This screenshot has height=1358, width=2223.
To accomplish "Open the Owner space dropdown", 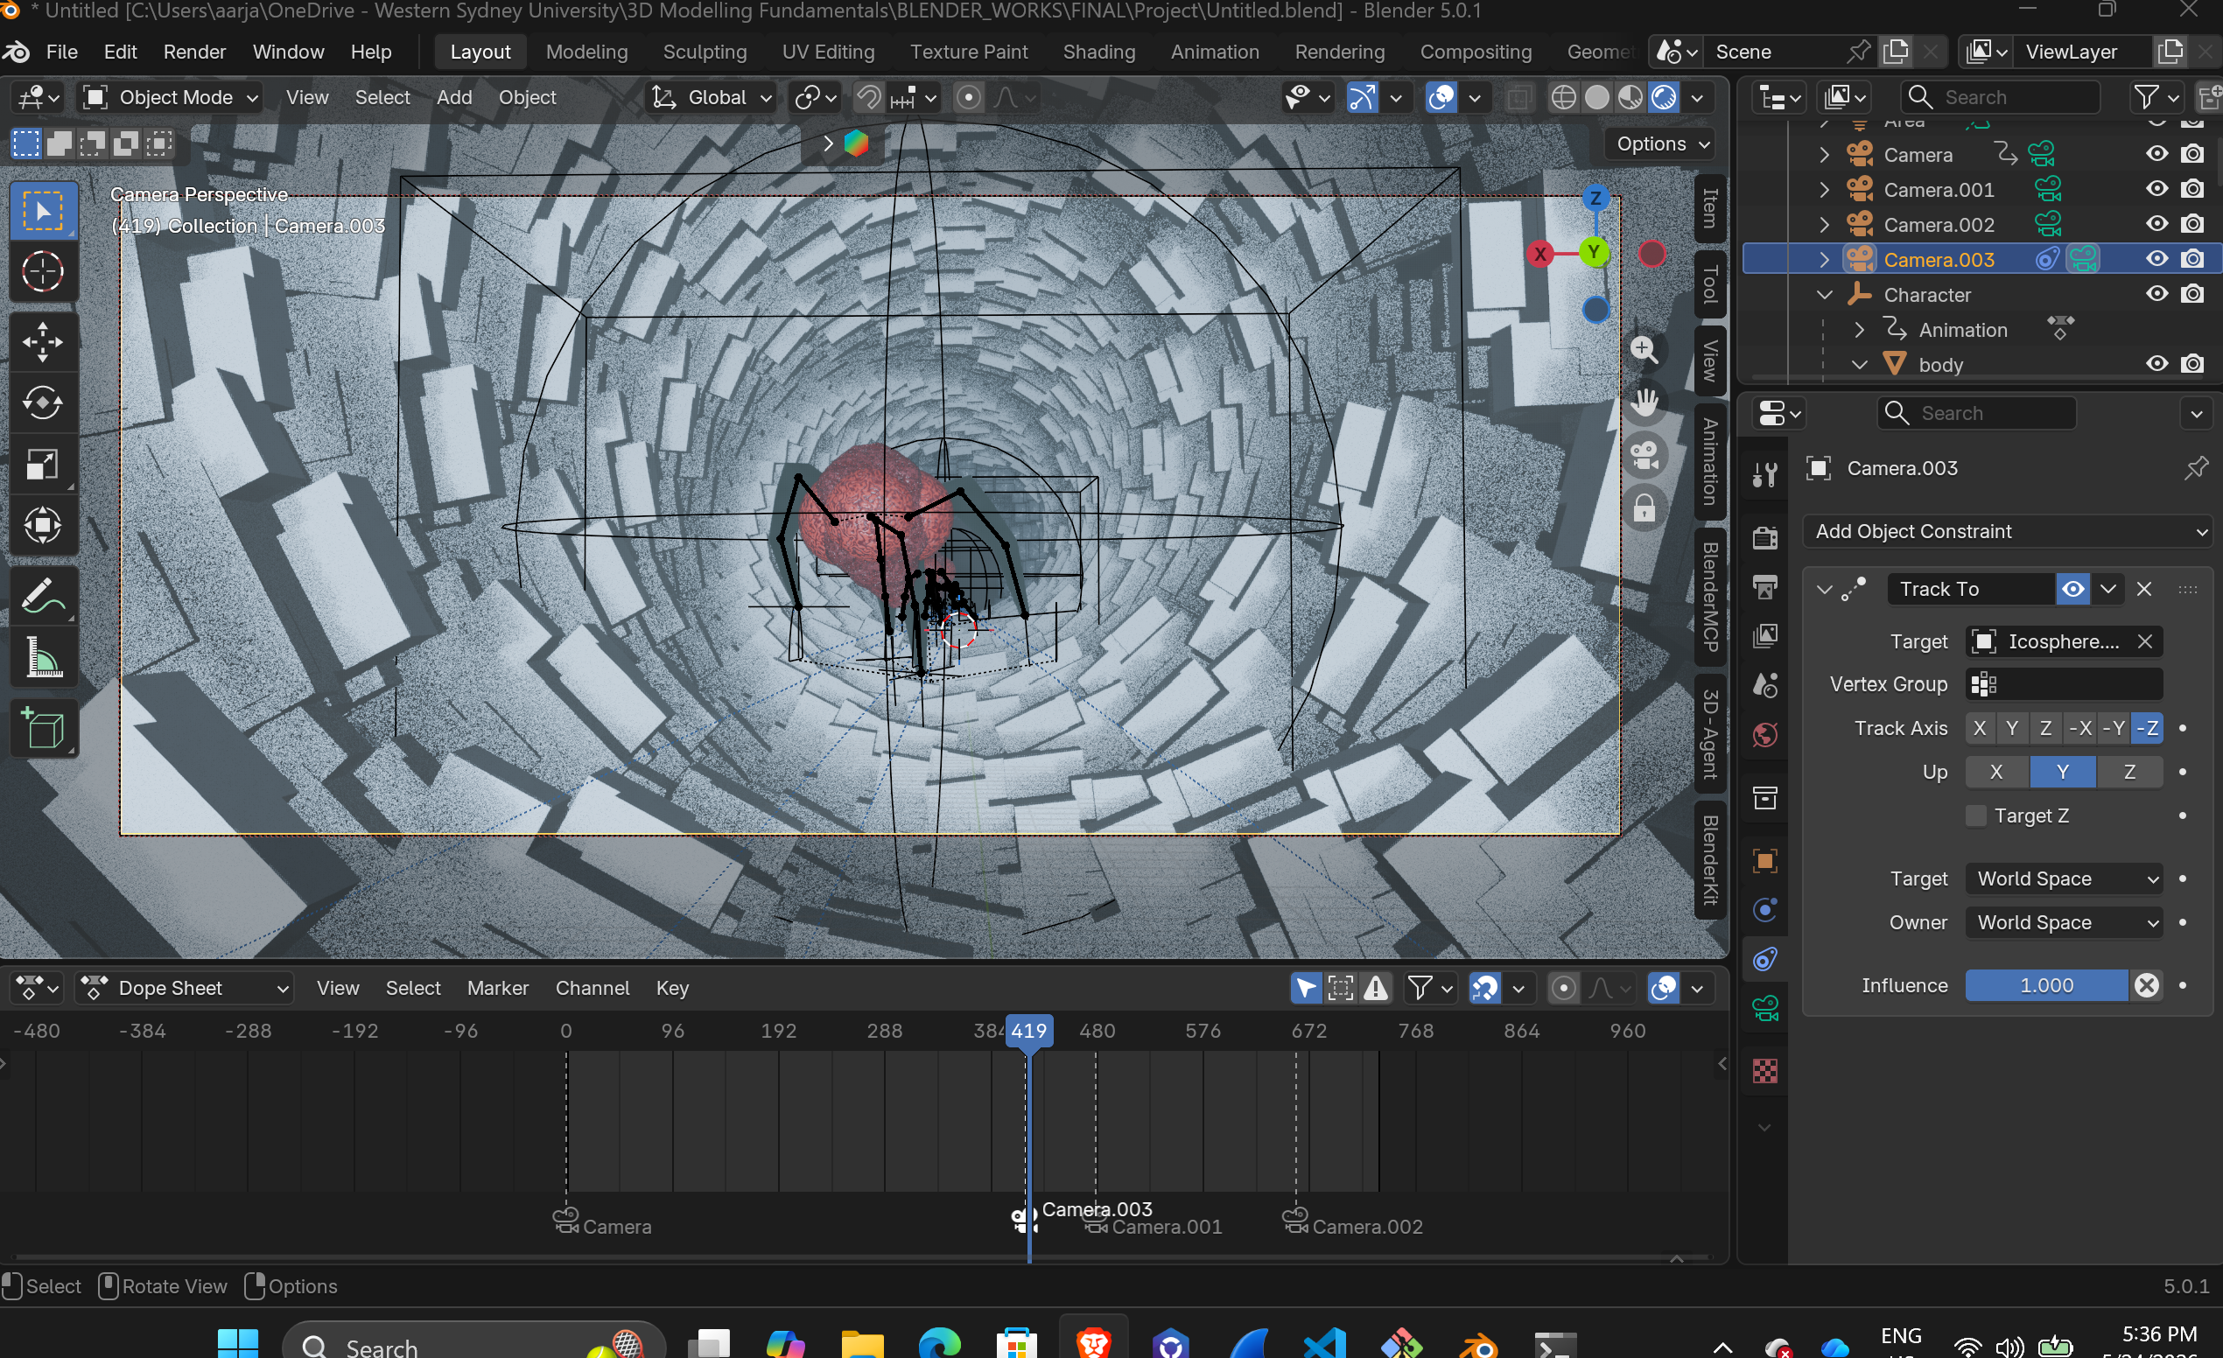I will click(x=2065, y=922).
